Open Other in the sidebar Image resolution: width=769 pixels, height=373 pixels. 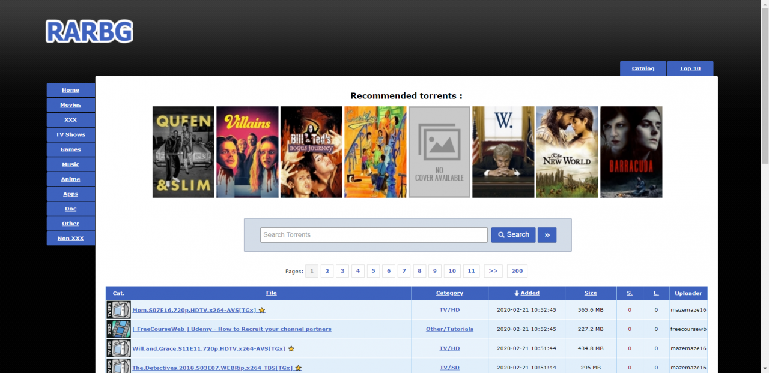[x=71, y=224]
